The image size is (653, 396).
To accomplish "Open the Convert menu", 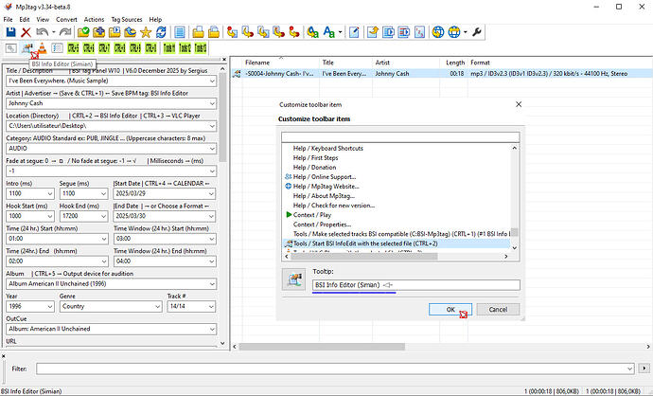I will [66, 19].
